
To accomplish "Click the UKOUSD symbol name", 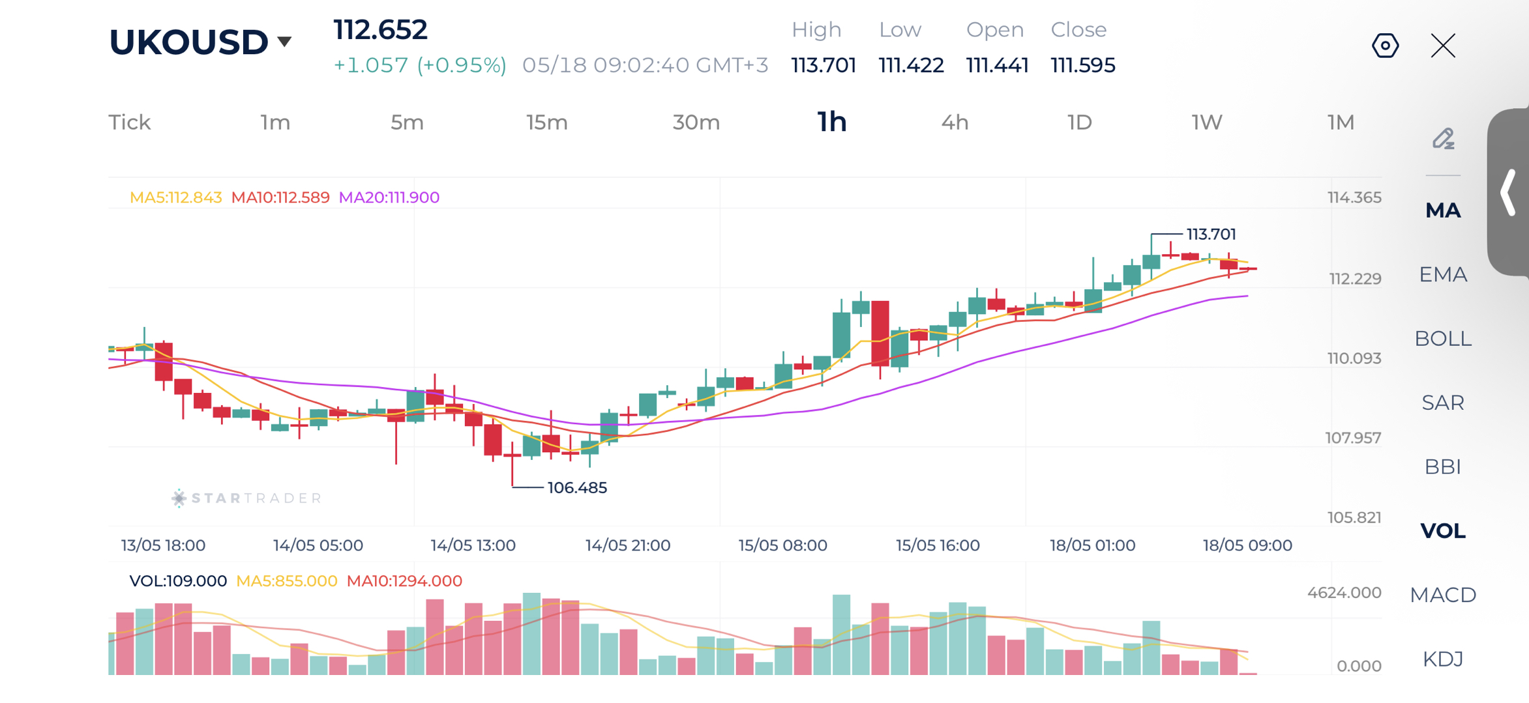I will pos(188,42).
